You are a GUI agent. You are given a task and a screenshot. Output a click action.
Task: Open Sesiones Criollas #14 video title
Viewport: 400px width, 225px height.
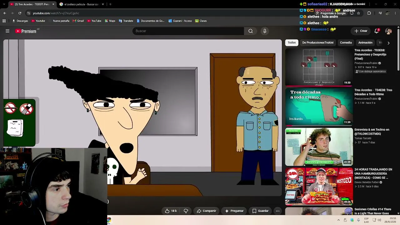tap(373, 211)
